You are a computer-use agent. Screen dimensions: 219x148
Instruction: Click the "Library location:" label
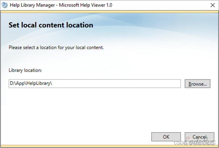pyautogui.click(x=25, y=70)
